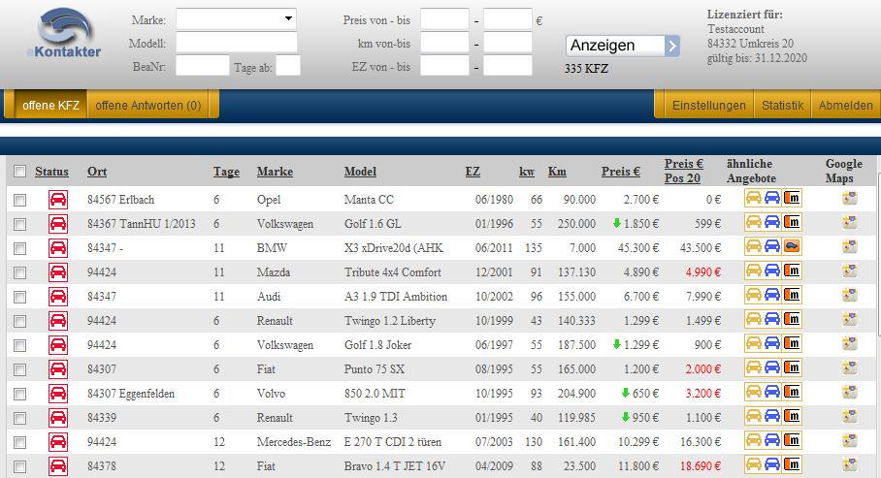
Task: Check the box for 84307 Eggenfelden Volvo row
Action: point(19,394)
